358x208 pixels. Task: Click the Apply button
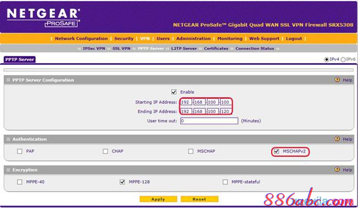click(x=158, y=199)
